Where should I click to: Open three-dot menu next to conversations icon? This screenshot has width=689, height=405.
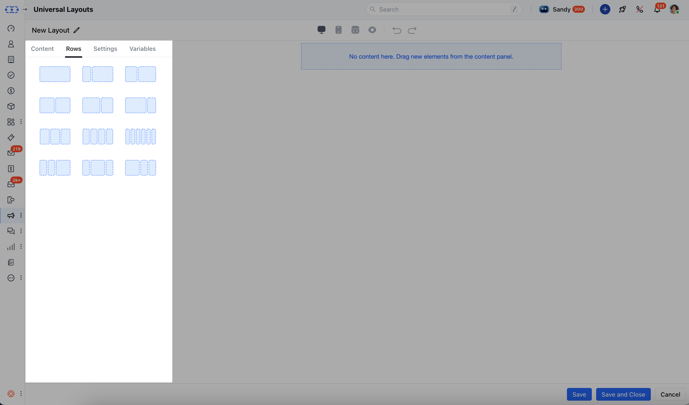(x=21, y=231)
